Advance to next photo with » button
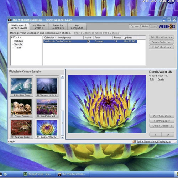The width and height of the screenshot is (178, 178). tap(168, 135)
